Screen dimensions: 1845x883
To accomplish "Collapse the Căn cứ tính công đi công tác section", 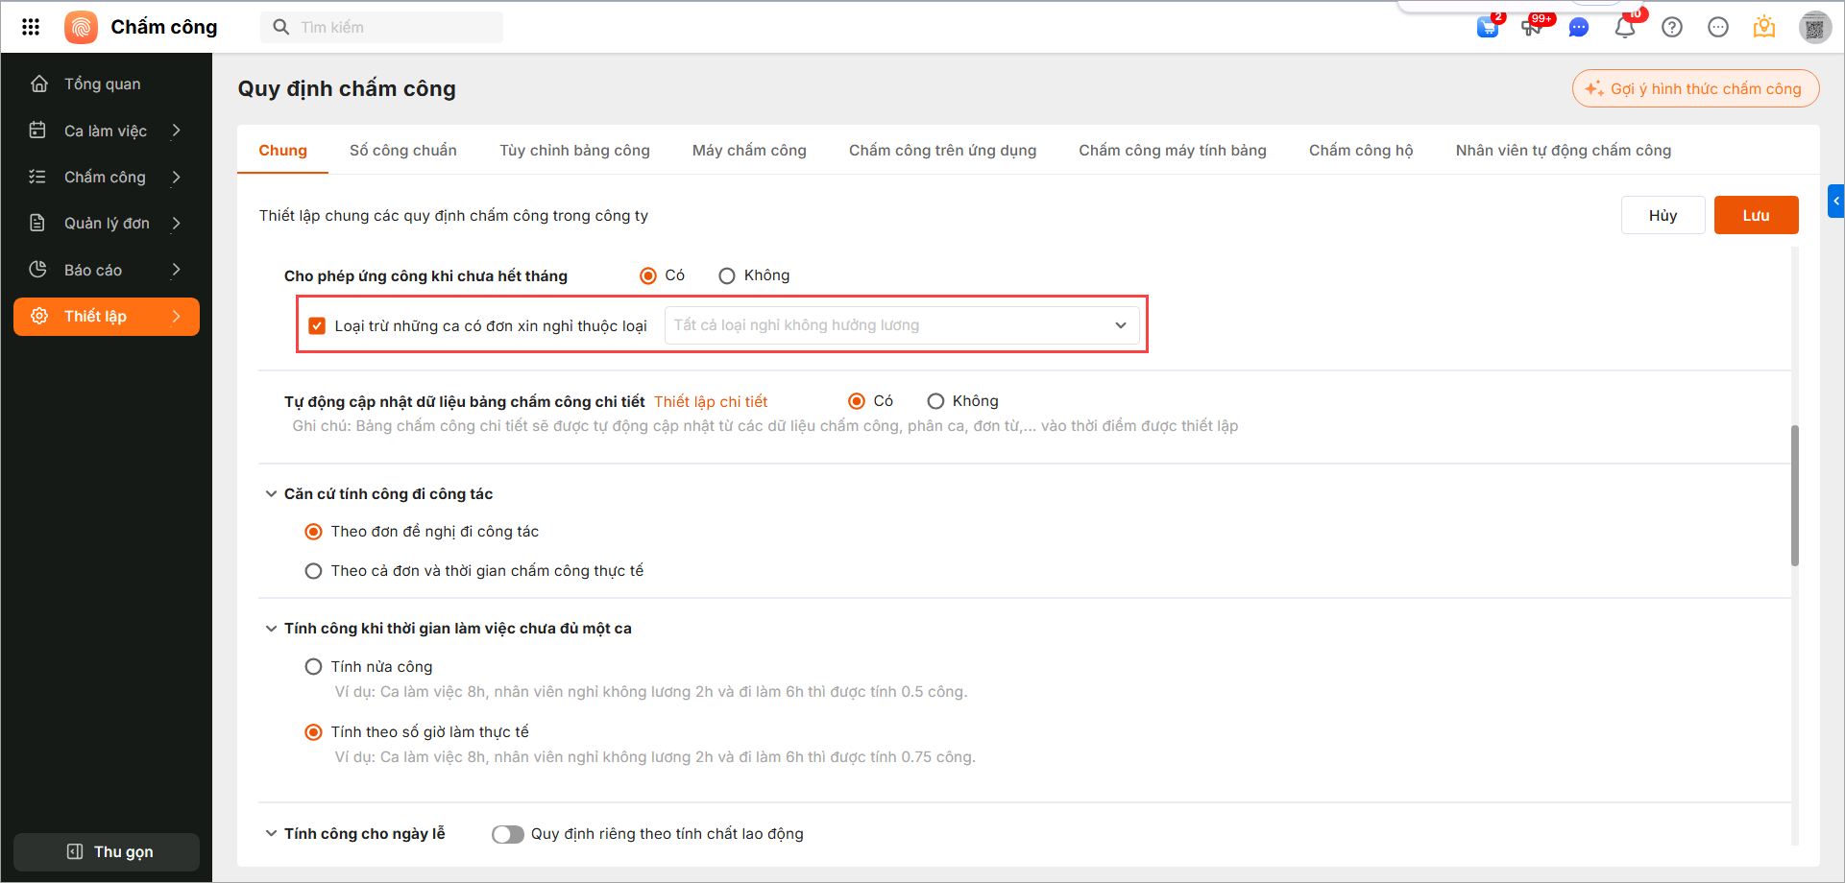I will pyautogui.click(x=271, y=494).
